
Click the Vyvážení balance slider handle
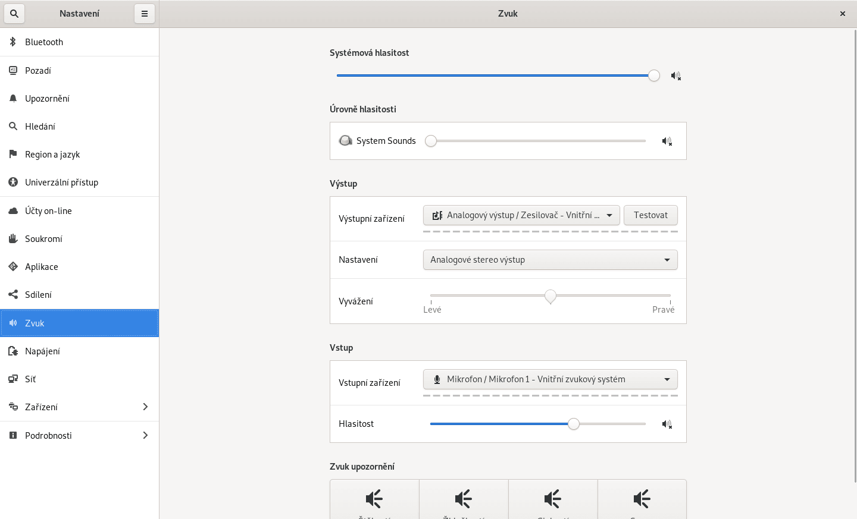[x=551, y=296]
